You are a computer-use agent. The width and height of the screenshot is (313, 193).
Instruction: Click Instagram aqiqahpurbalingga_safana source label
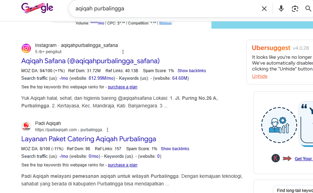(76, 45)
